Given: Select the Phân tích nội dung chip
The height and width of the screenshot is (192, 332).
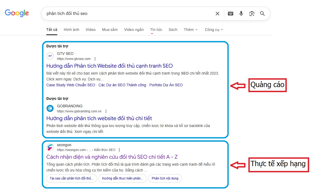Looking at the screenshot, I should coord(165,178).
